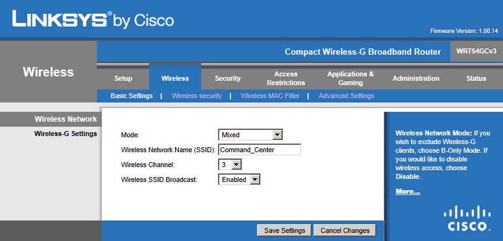The width and height of the screenshot is (503, 241).
Task: Open the Wireless Channel dropdown
Action: coord(230,165)
